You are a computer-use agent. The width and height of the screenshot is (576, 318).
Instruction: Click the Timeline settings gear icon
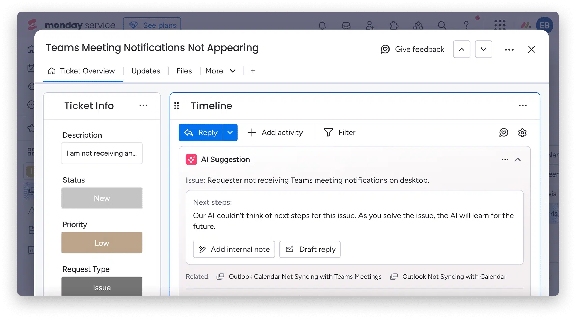(522, 133)
